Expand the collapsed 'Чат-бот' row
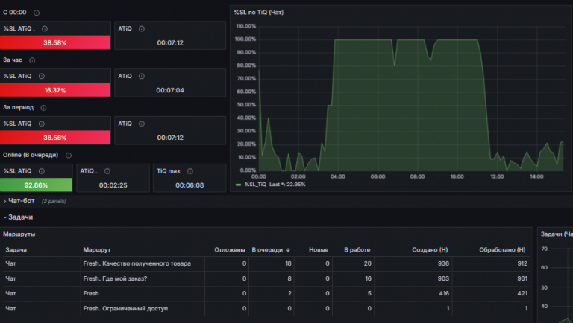Image resolution: width=573 pixels, height=323 pixels. tap(21, 201)
